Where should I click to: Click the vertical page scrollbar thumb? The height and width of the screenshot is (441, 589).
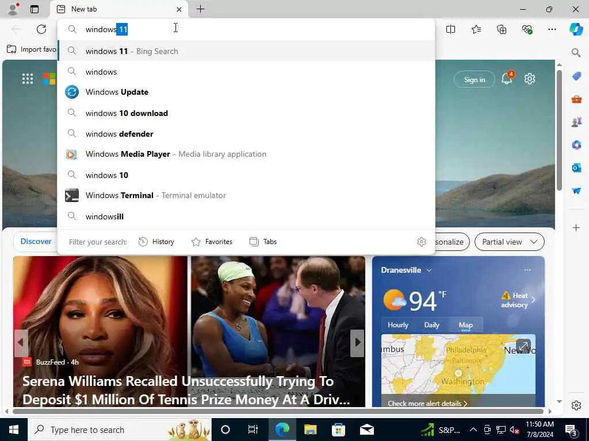point(559,130)
